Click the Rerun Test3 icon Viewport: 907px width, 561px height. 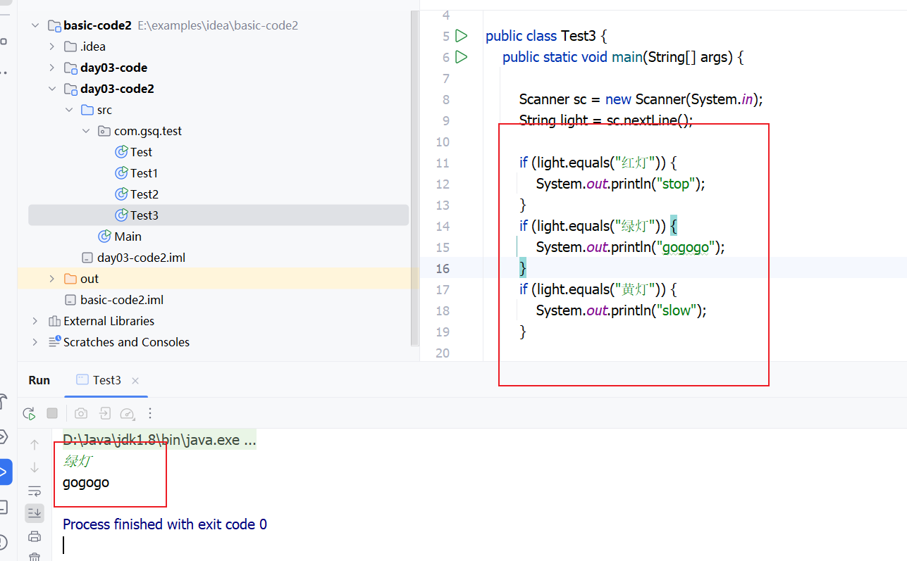(29, 413)
